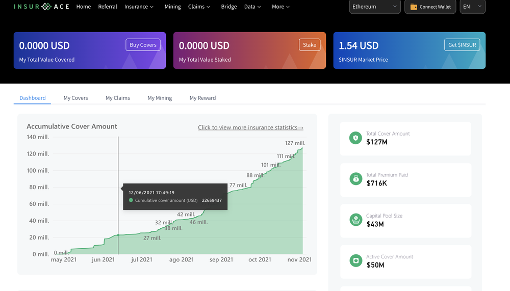The image size is (510, 291).
Task: Click the InsurAce logo
Action: pyautogui.click(x=41, y=7)
